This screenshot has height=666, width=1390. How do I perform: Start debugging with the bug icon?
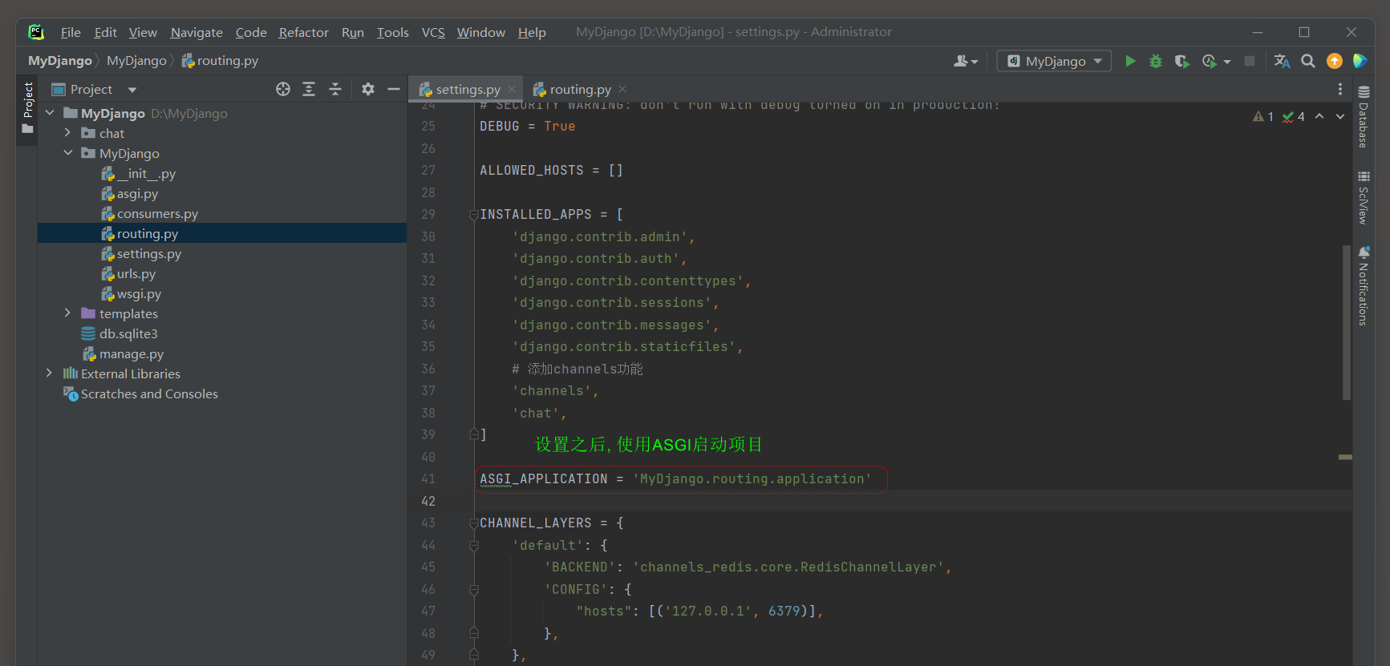1156,61
